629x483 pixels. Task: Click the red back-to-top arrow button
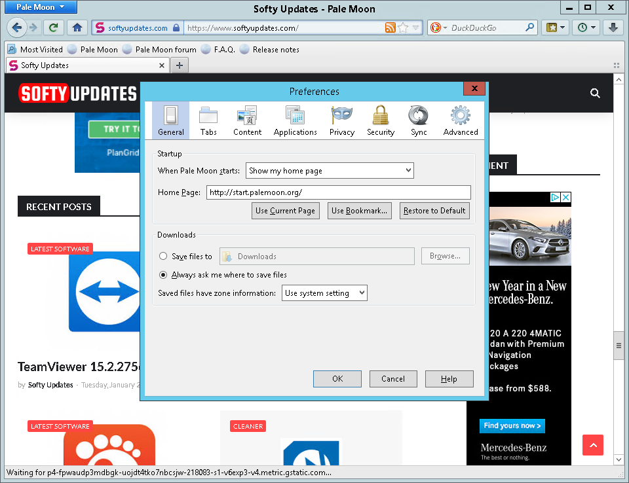(593, 445)
